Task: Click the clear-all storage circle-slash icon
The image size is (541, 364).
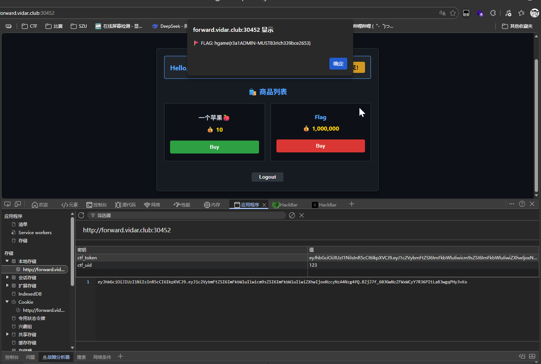Action: [x=292, y=215]
